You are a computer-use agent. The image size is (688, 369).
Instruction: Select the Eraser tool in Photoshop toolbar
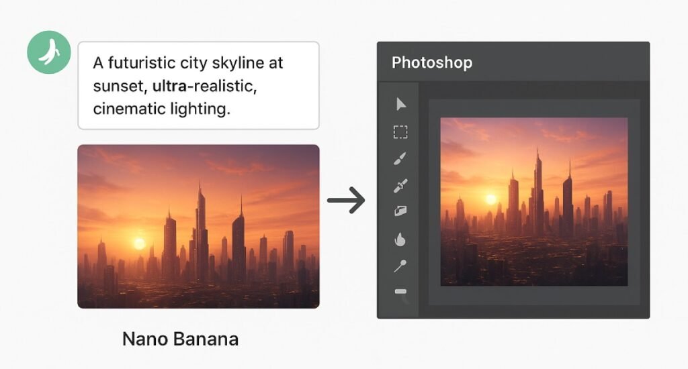pos(400,211)
